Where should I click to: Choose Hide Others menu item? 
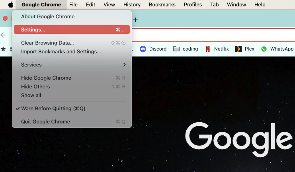pyautogui.click(x=72, y=86)
